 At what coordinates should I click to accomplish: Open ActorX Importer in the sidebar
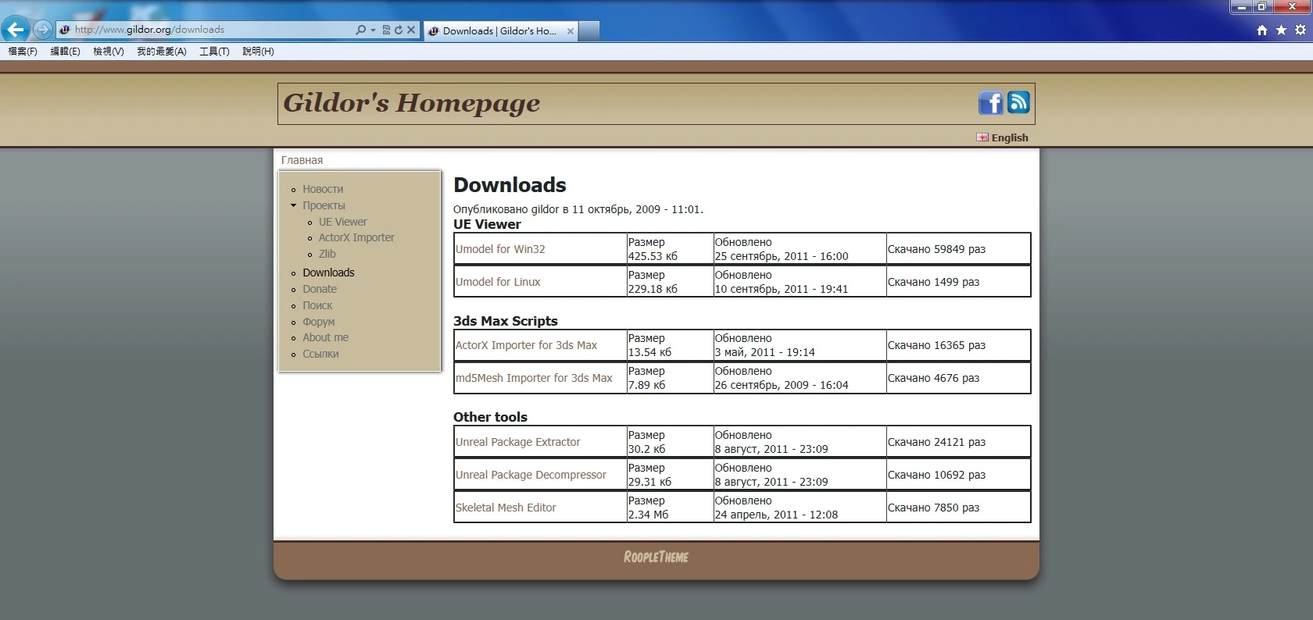coord(356,237)
